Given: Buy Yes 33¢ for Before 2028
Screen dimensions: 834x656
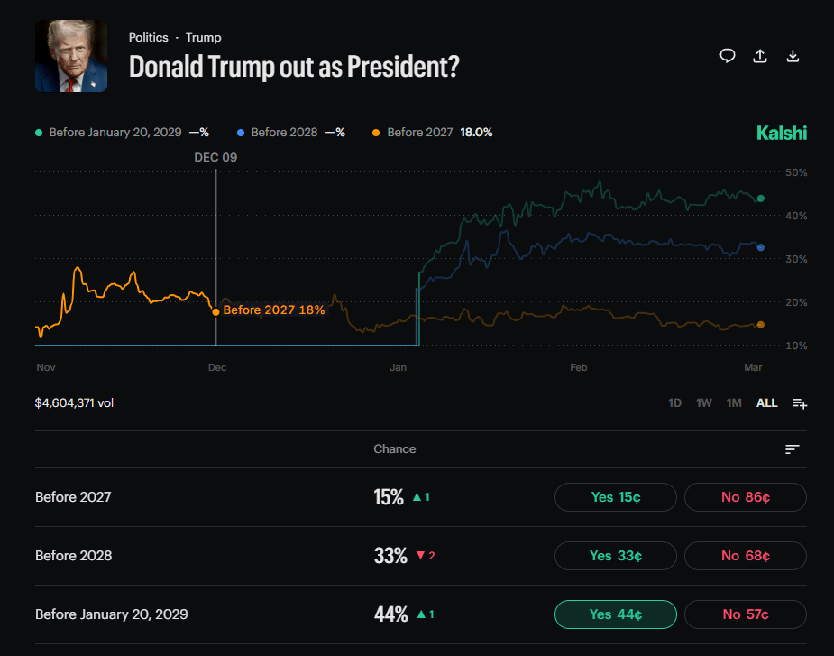Looking at the screenshot, I should point(615,556).
